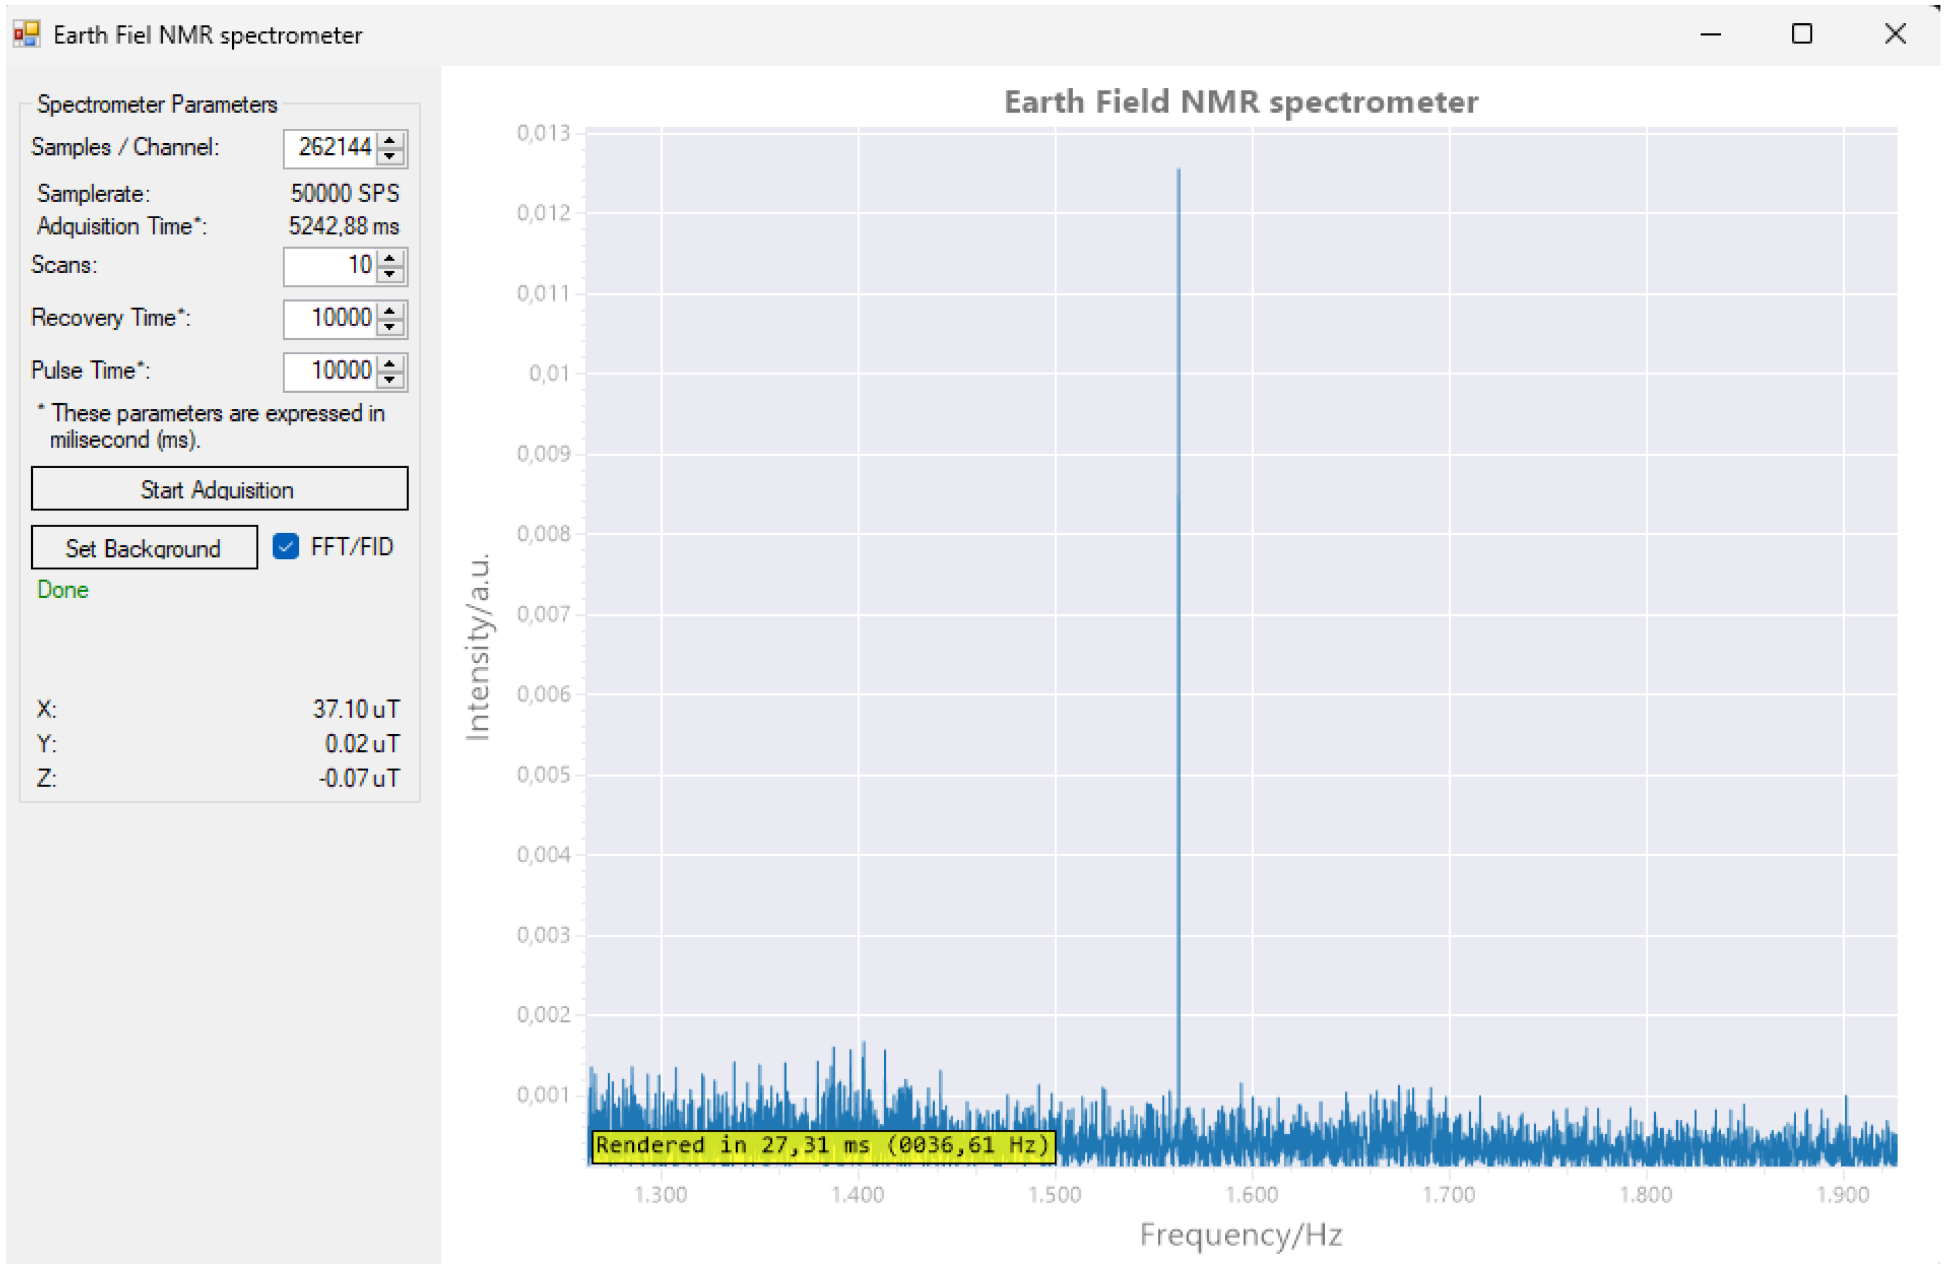Decrease Samples / Channel with down arrow
The height and width of the screenshot is (1270, 1947).
pos(390,156)
